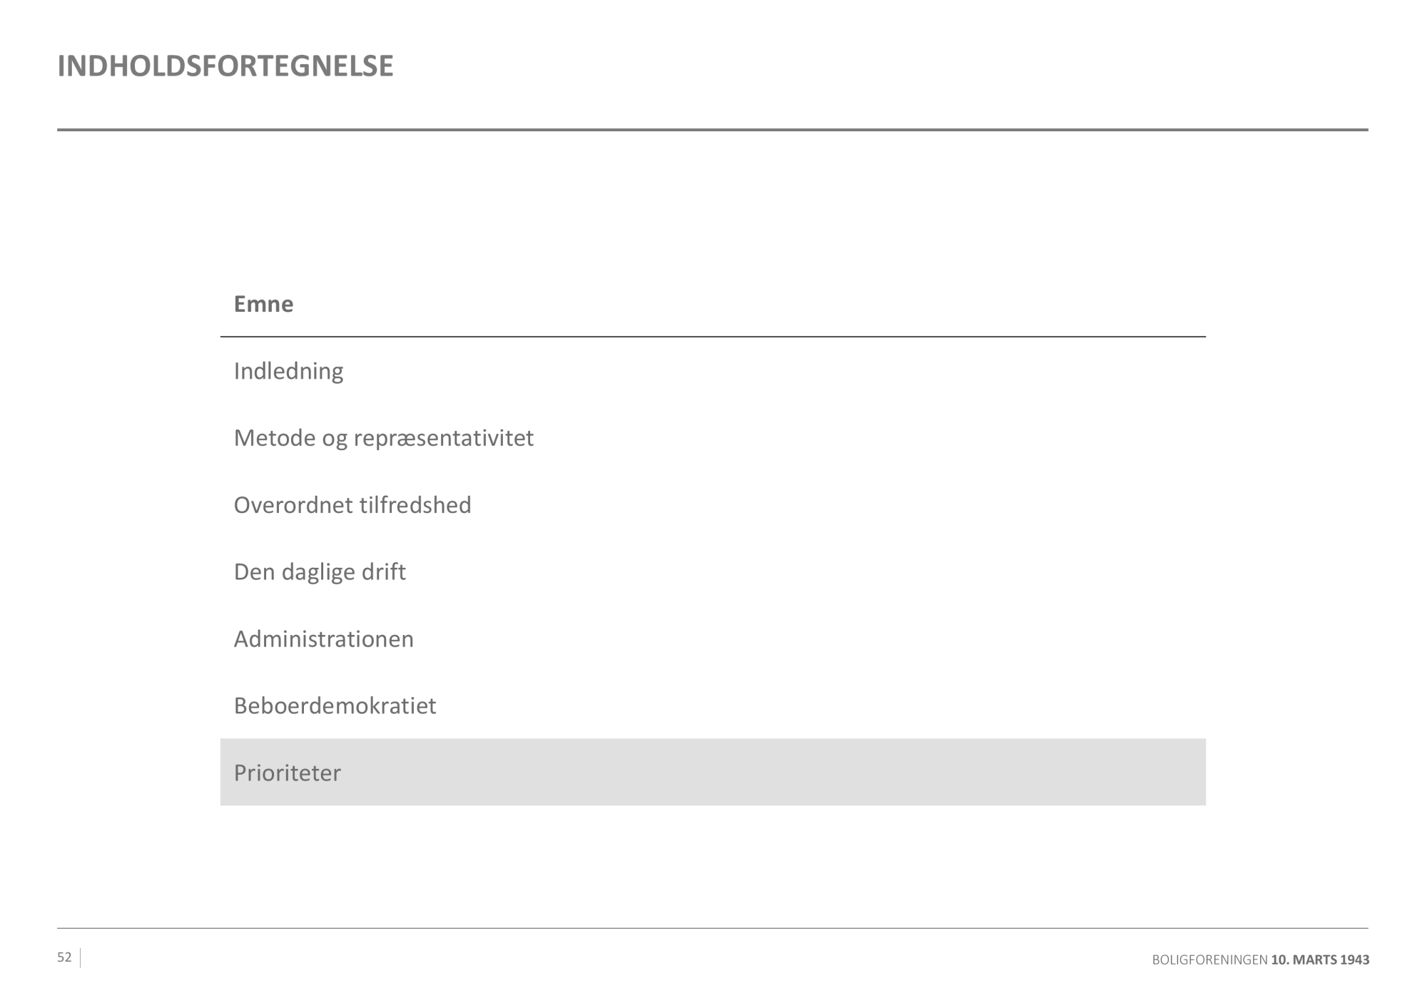Open the Metode og repræsentativitet section
This screenshot has width=1427, height=988.
coord(383,438)
